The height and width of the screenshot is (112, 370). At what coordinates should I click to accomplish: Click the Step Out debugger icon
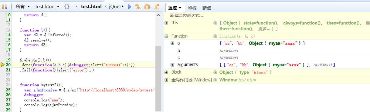[x=156, y=6]
